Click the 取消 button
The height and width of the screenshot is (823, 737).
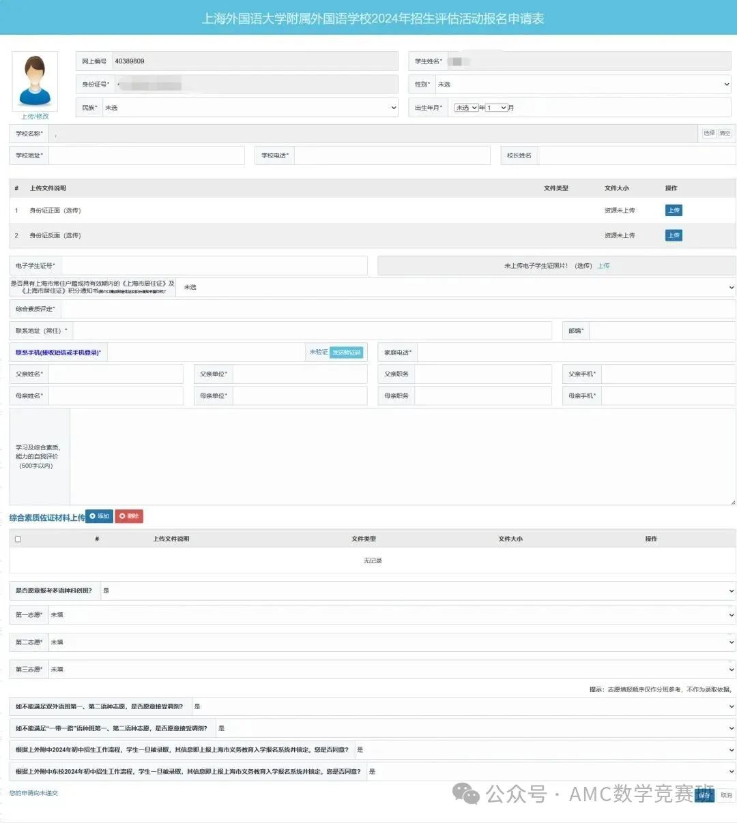726,795
